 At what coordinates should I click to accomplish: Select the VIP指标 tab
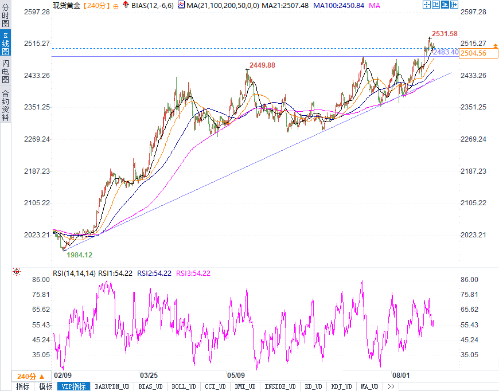coord(73,386)
